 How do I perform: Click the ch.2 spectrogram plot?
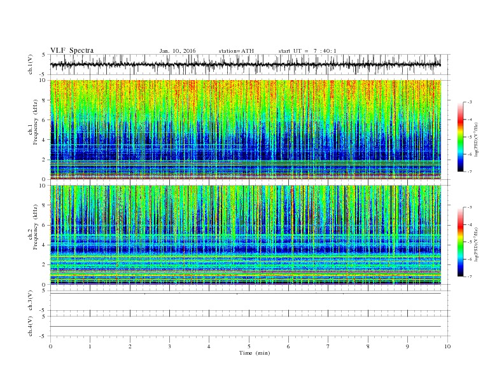tap(246, 235)
